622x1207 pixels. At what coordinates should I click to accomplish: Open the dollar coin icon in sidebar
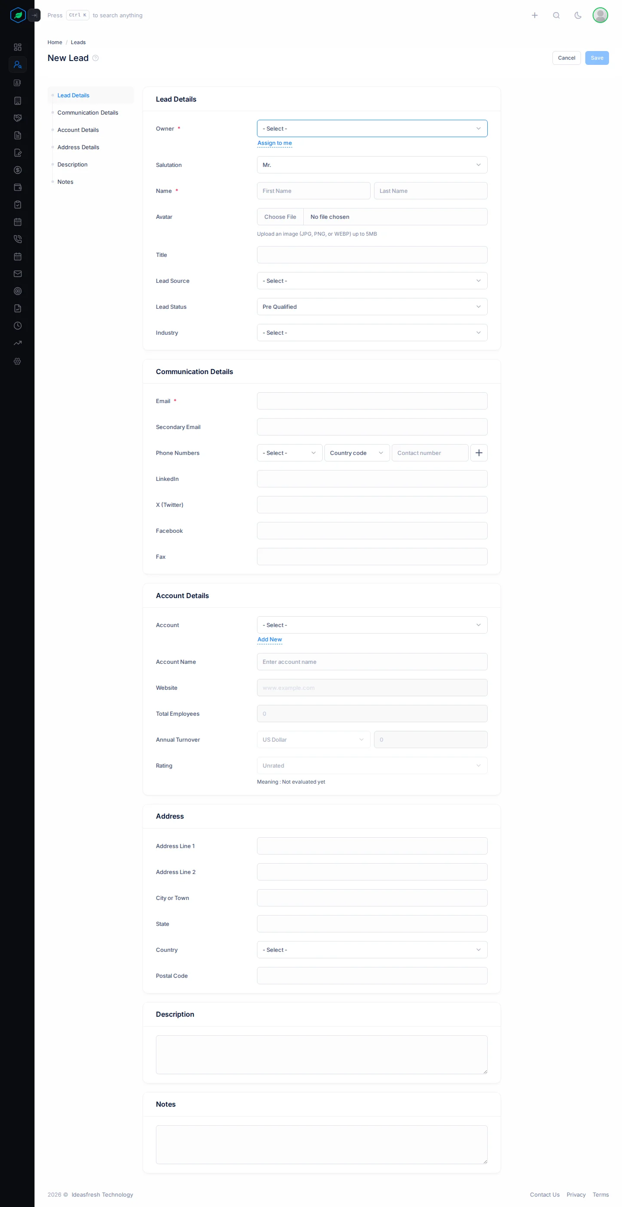coord(18,170)
